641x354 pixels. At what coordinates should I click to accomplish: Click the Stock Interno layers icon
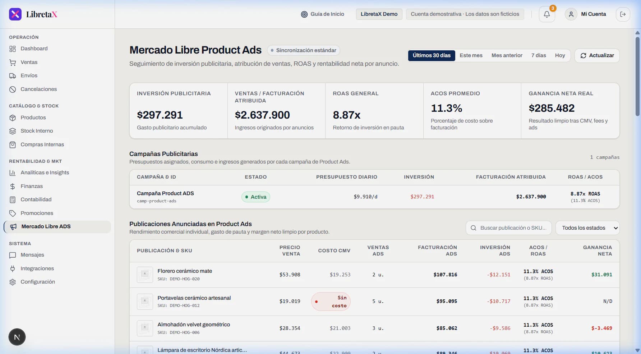pos(13,131)
